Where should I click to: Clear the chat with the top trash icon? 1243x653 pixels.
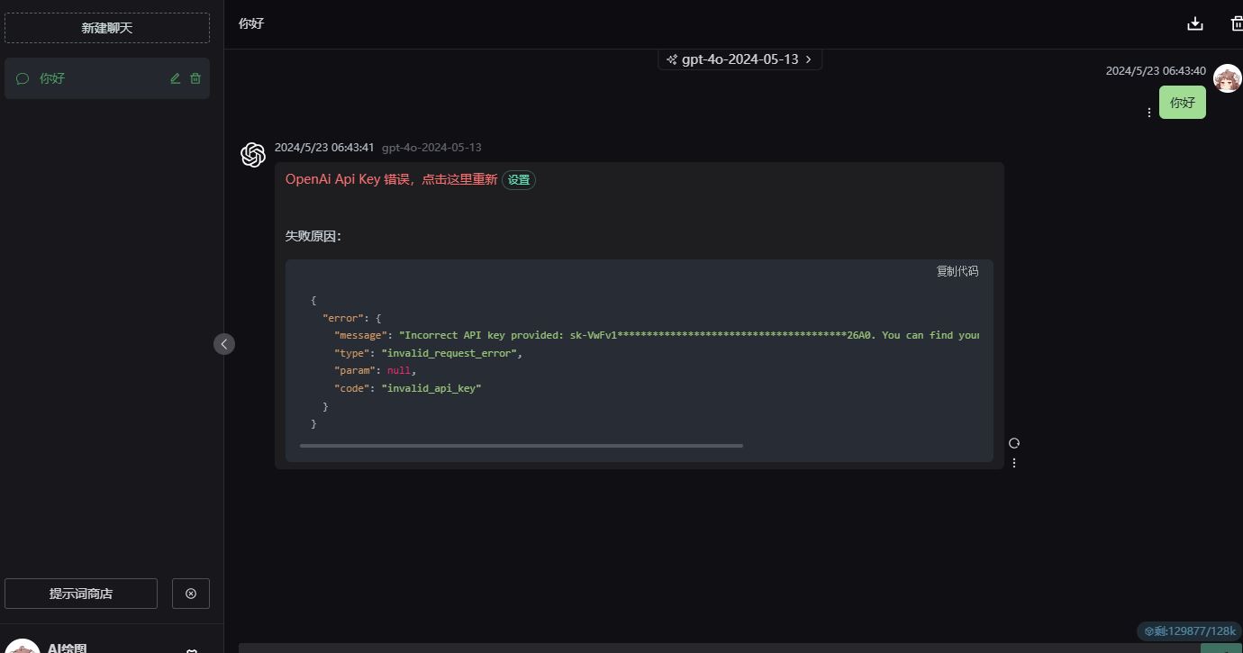pyautogui.click(x=1237, y=23)
